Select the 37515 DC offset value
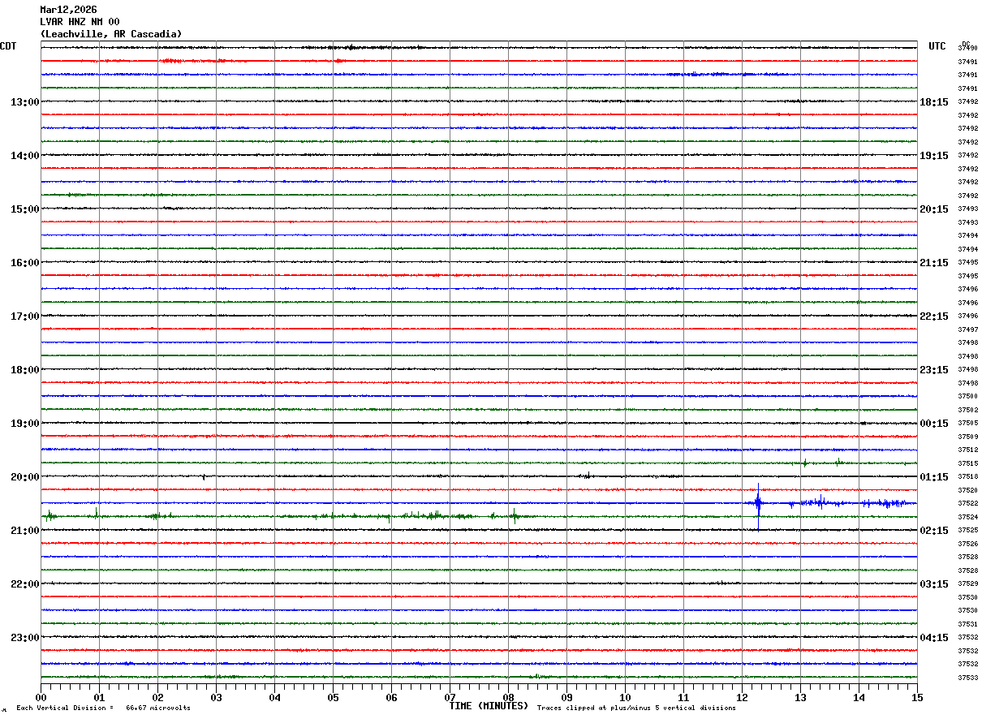Screen dimensions: 982x719 968,463
